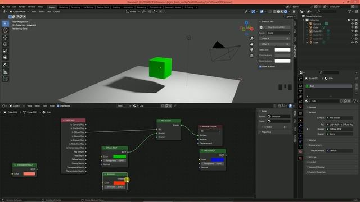Expand the Volume panel
This screenshot has width=360, height=202.
click(x=312, y=140)
